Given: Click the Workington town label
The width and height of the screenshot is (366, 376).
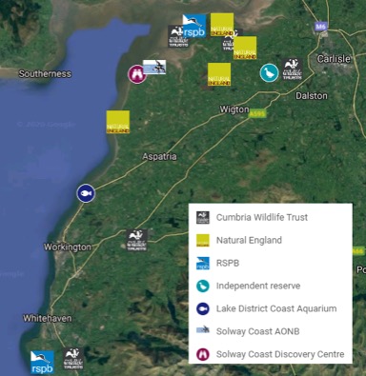Looking at the screenshot, I should coord(68,247).
